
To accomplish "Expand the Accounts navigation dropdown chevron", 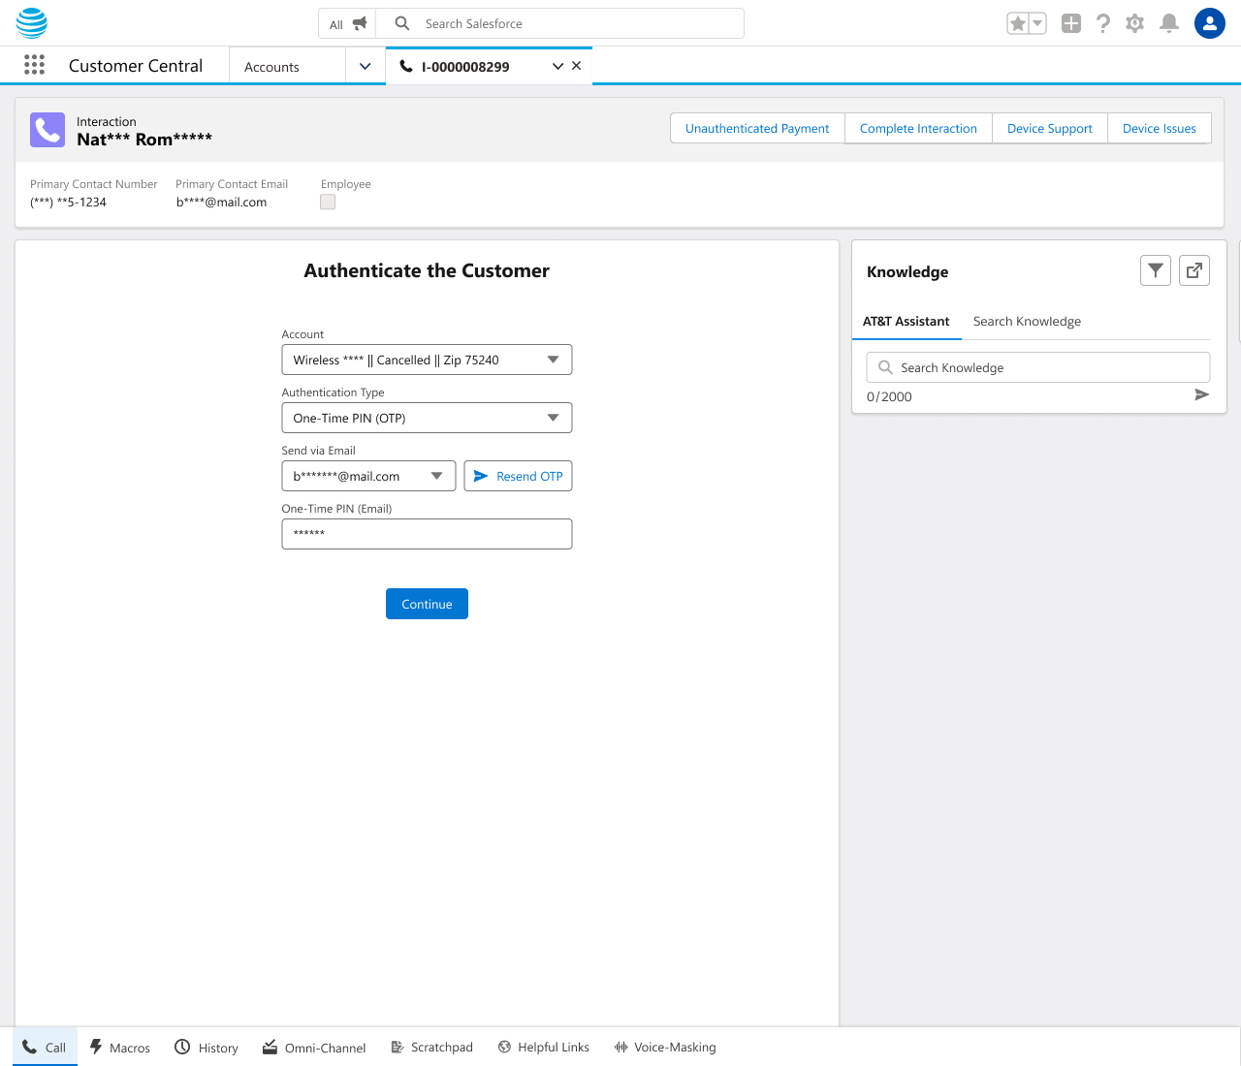I will pos(366,66).
